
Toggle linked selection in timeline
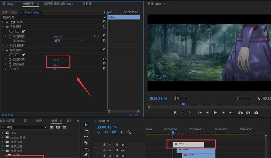[114, 132]
